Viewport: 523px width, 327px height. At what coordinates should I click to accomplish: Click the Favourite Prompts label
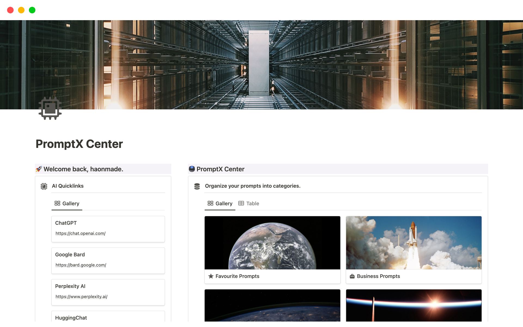[x=237, y=276]
